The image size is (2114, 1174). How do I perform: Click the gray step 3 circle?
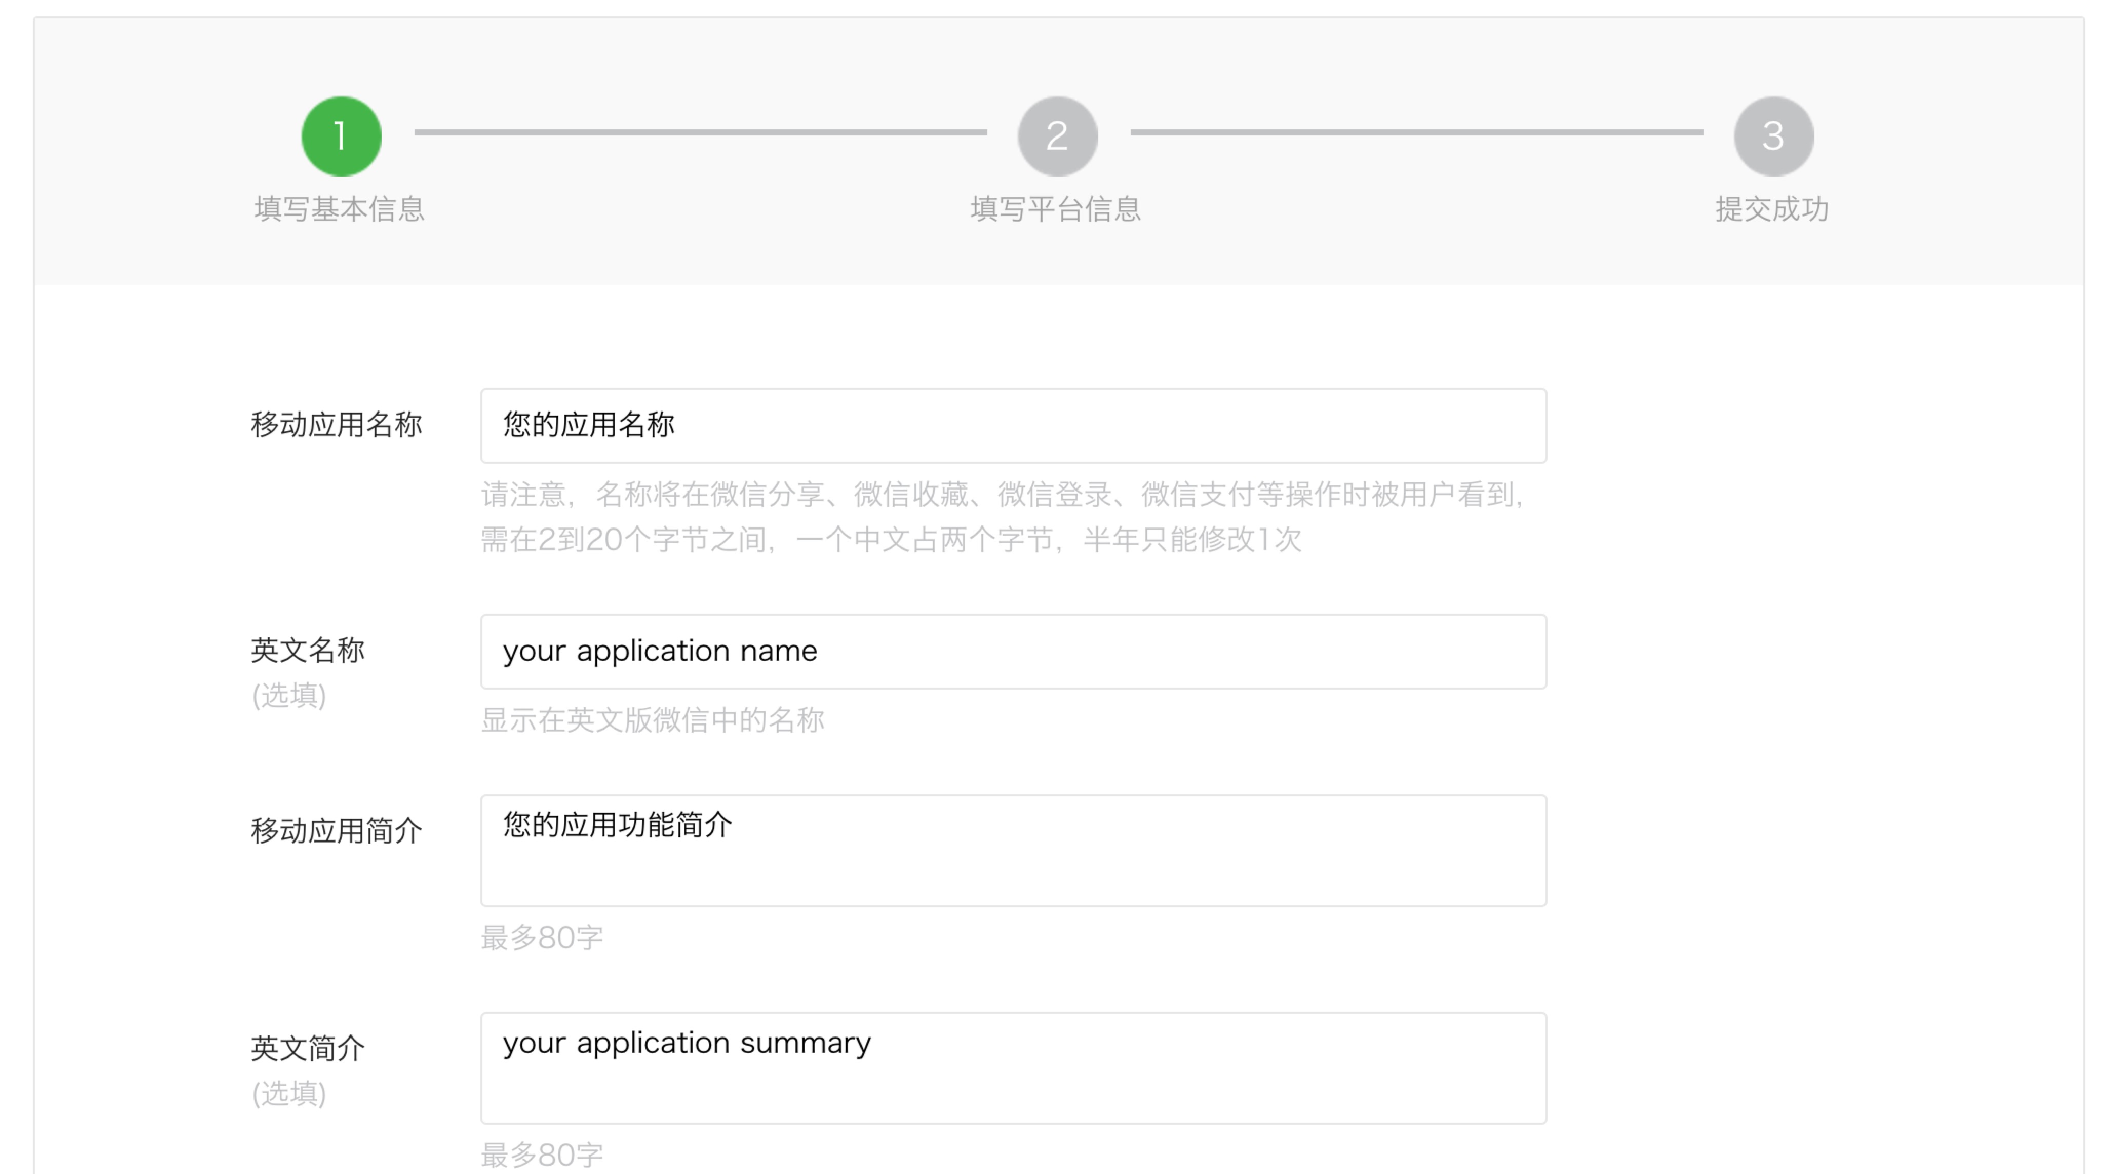point(1773,136)
